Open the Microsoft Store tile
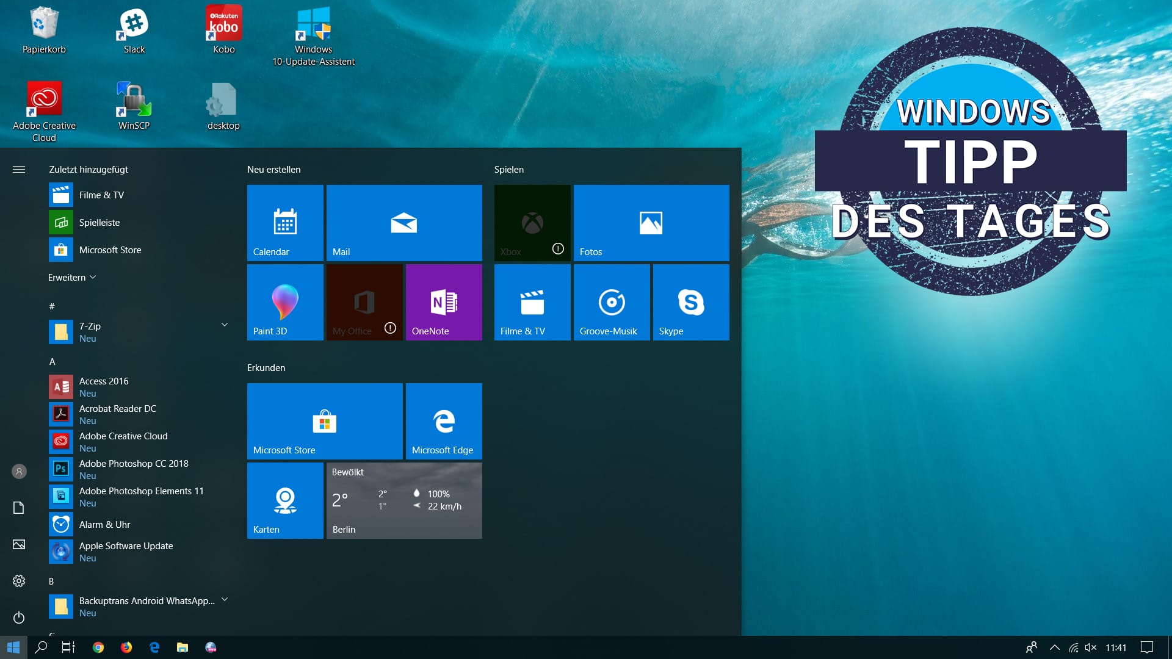Image resolution: width=1172 pixels, height=659 pixels. click(x=325, y=421)
